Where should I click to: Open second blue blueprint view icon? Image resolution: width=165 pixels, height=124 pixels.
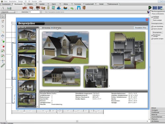coord(160,8)
